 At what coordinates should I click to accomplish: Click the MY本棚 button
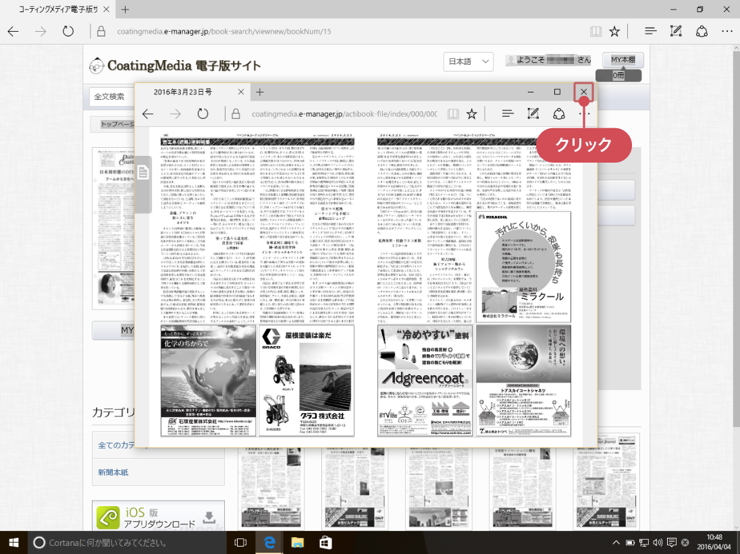point(623,60)
